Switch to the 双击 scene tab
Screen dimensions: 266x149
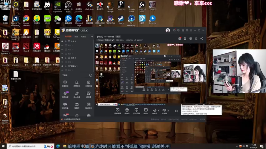click(x=76, y=37)
